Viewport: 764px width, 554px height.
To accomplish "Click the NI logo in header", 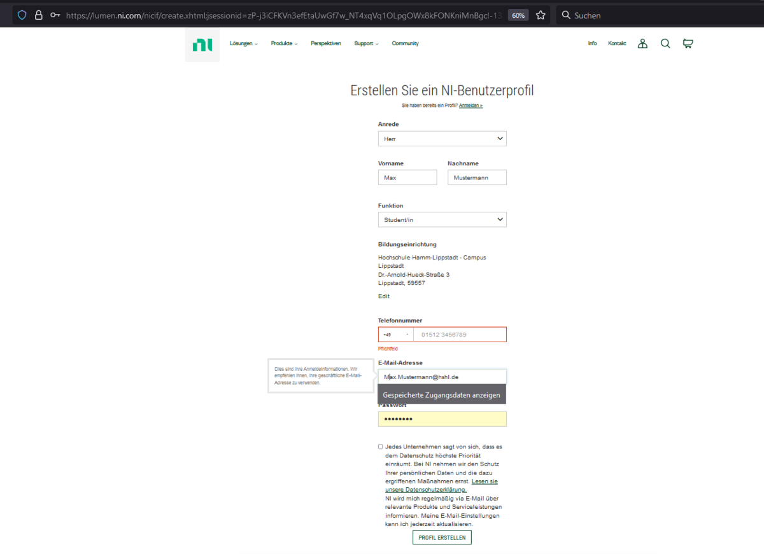I will tap(202, 45).
